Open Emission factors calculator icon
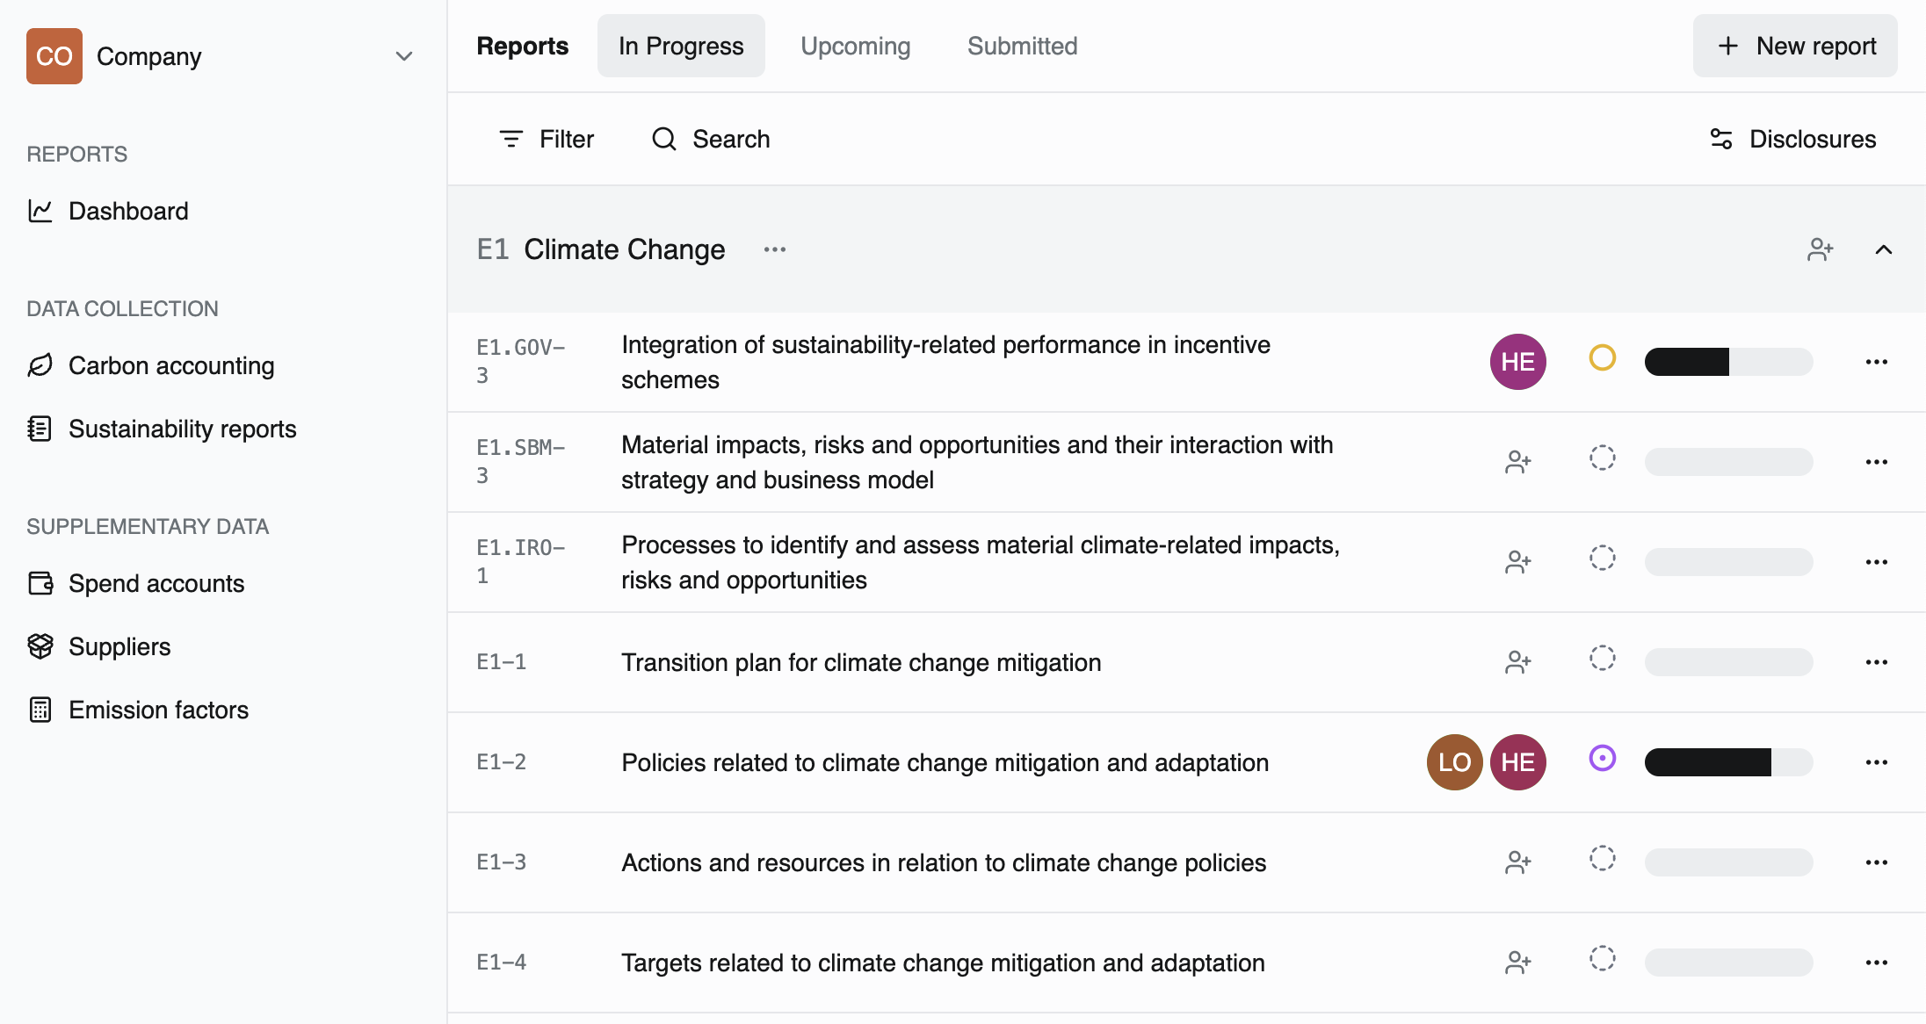This screenshot has width=1926, height=1024. tap(40, 710)
